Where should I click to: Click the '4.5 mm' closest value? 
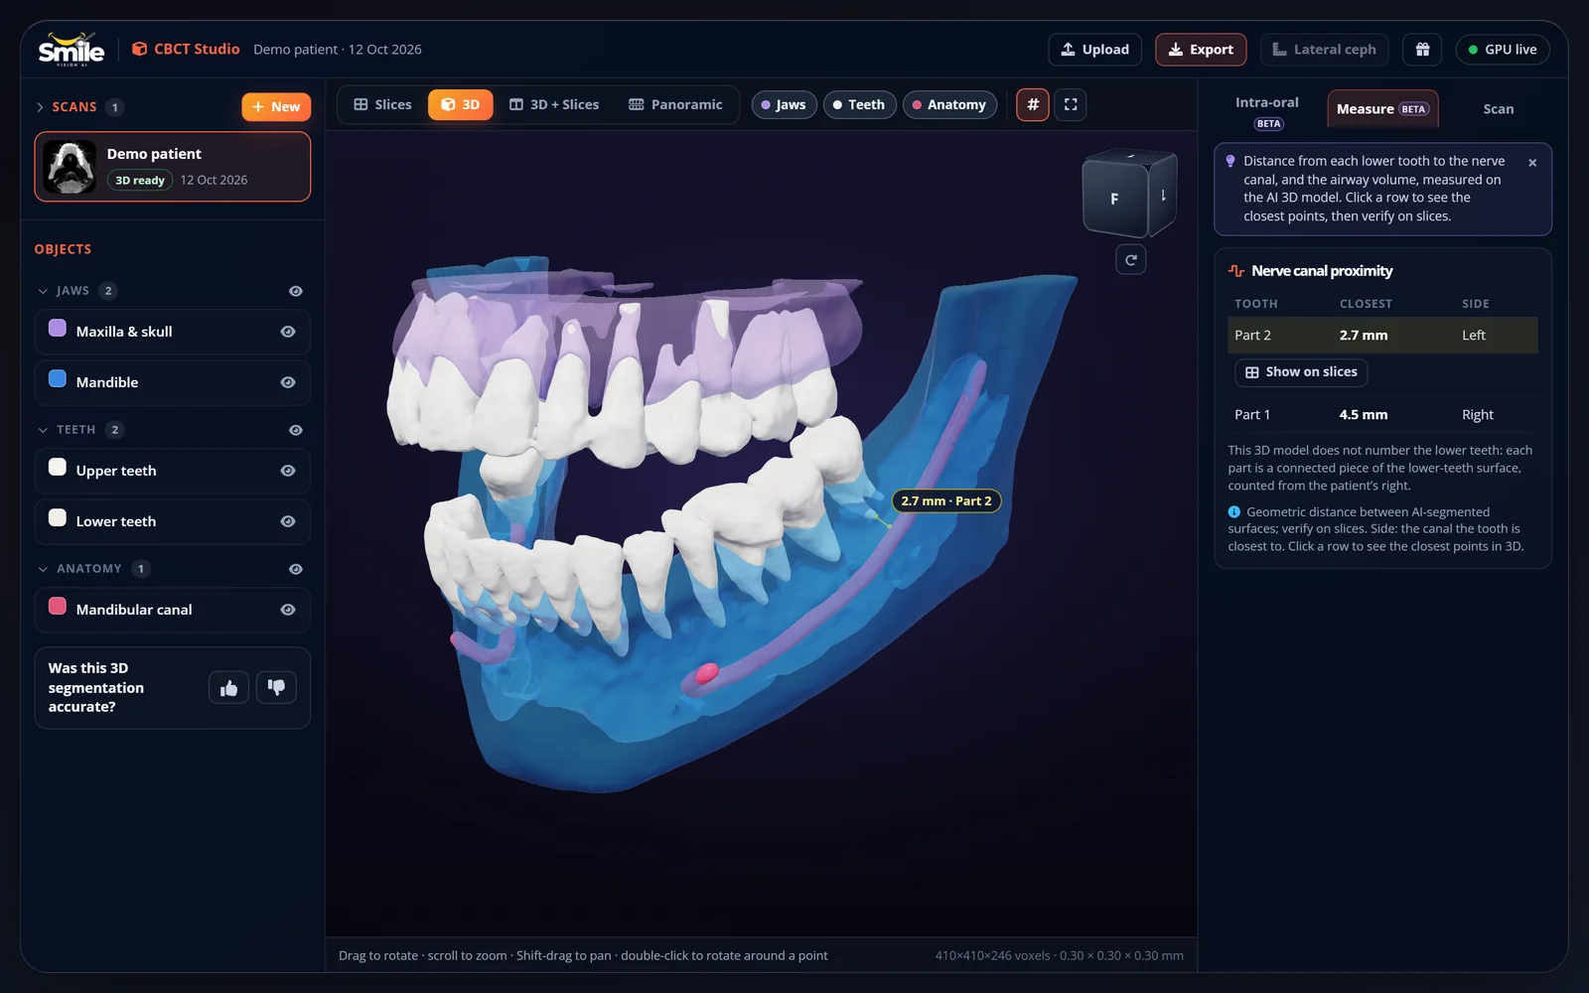point(1364,415)
